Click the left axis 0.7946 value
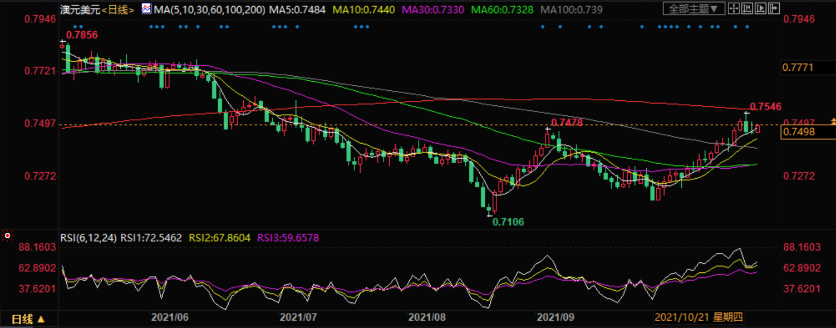 [40, 19]
